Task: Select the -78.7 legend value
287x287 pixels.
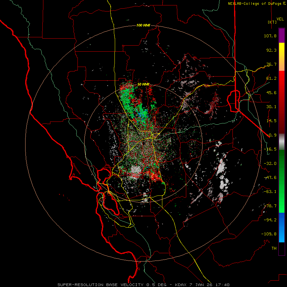Action: coord(270,206)
